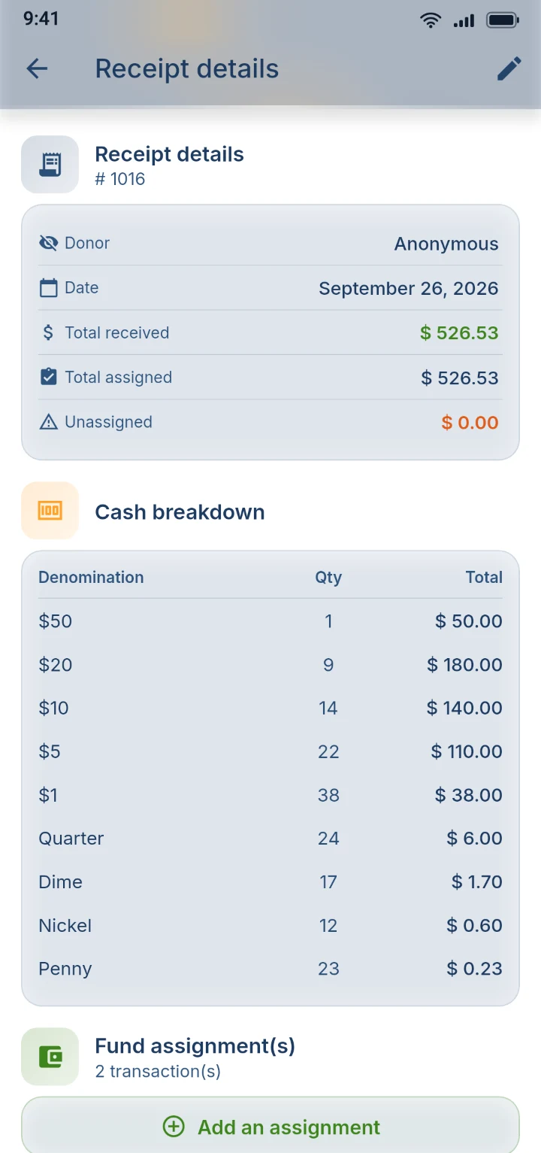Tap the receipt details section icon
The image size is (541, 1153).
pos(50,165)
